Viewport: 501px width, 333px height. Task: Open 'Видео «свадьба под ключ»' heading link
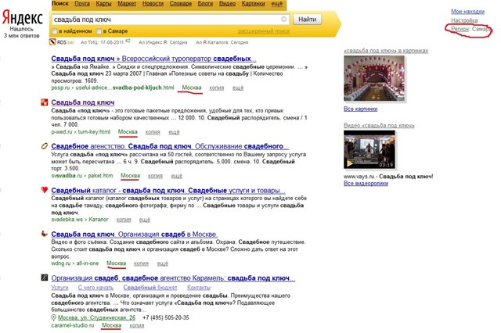[x=379, y=125]
